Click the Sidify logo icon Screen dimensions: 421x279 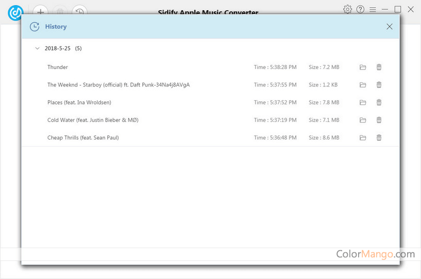pyautogui.click(x=15, y=12)
